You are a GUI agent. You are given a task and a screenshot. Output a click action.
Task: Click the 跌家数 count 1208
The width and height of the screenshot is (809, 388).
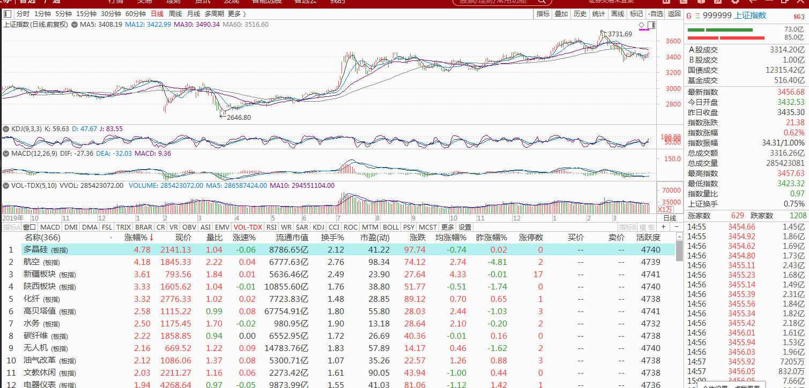pos(798,216)
